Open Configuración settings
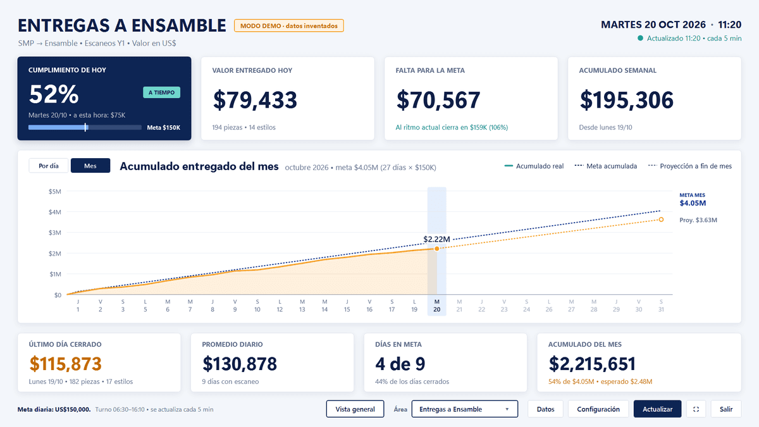Image resolution: width=759 pixels, height=427 pixels. pyautogui.click(x=598, y=409)
